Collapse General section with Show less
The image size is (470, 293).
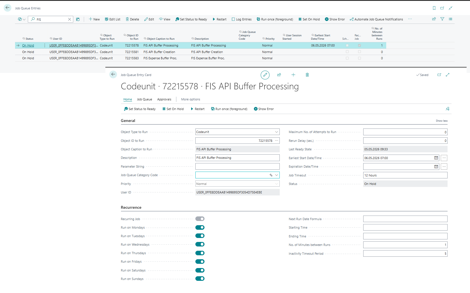point(442,121)
